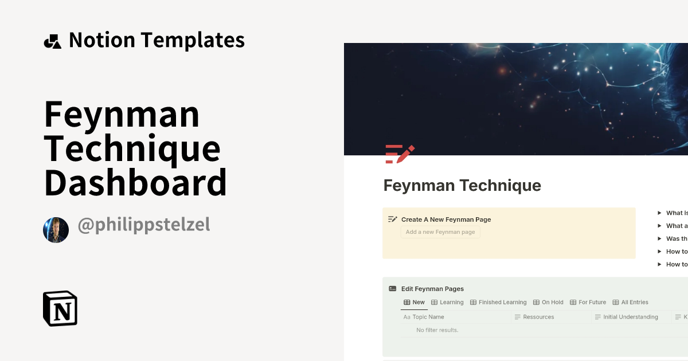The width and height of the screenshot is (688, 361).
Task: Expand the 'What is' toggle block
Action: tap(659, 213)
